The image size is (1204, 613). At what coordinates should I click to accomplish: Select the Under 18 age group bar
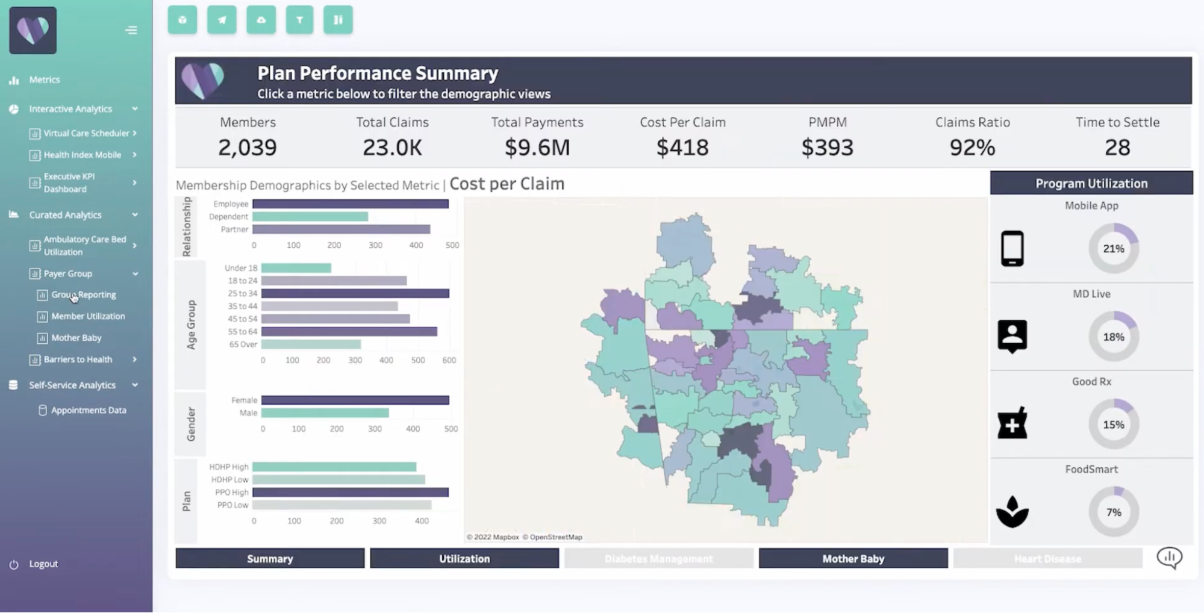click(296, 268)
